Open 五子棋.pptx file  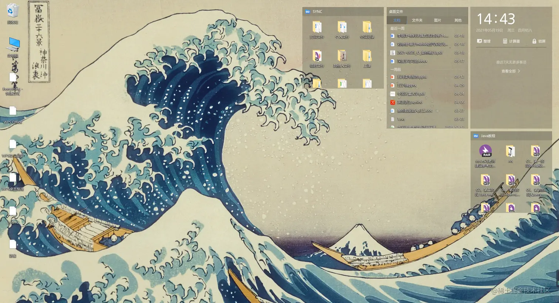[427, 85]
